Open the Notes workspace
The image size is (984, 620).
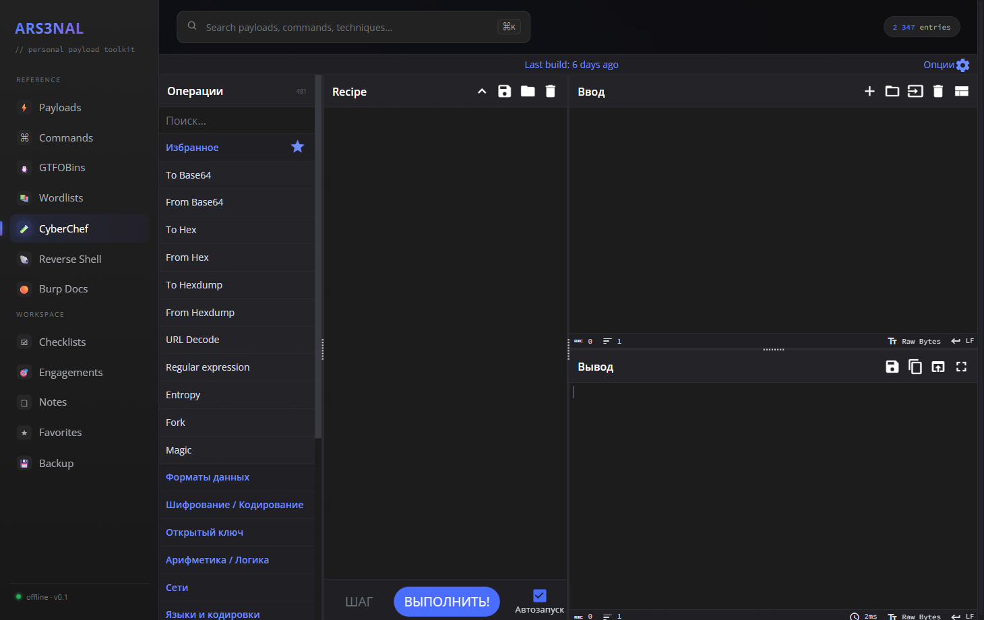pyautogui.click(x=80, y=402)
